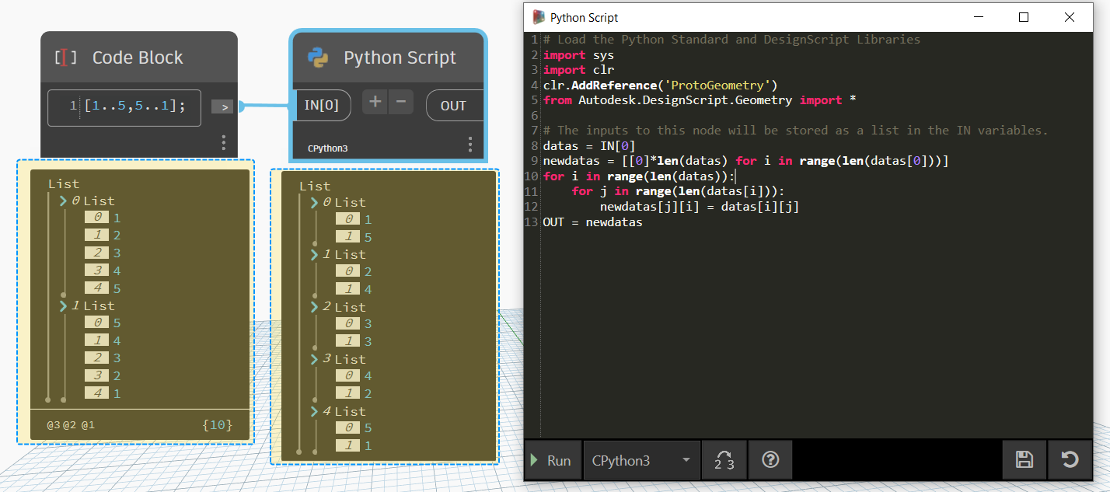Maximize the Python Script editor window

tap(1024, 17)
